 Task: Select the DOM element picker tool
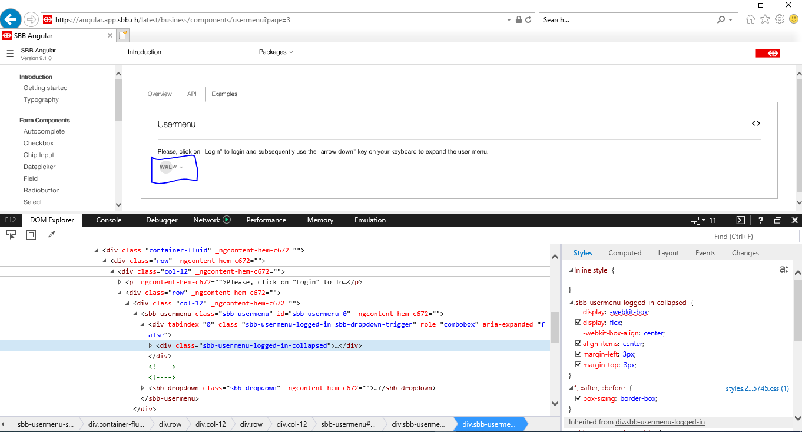11,234
